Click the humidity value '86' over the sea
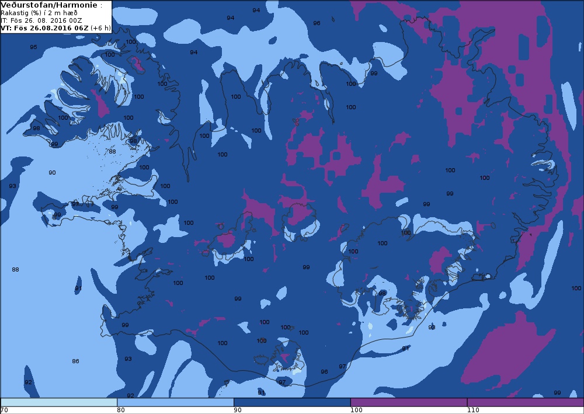584x414 pixels. click(75, 361)
